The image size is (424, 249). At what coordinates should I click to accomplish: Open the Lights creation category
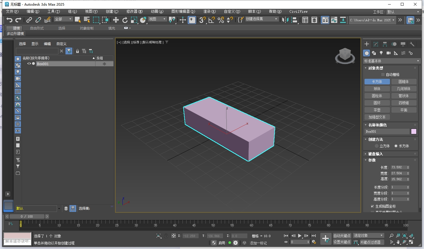coord(381,53)
